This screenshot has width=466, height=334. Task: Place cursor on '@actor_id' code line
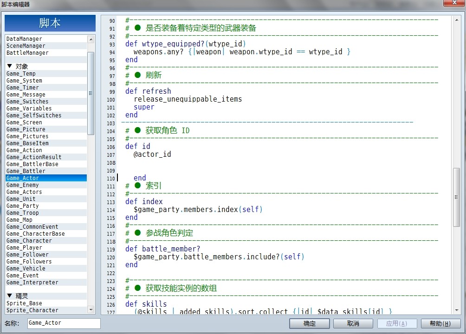[152, 154]
